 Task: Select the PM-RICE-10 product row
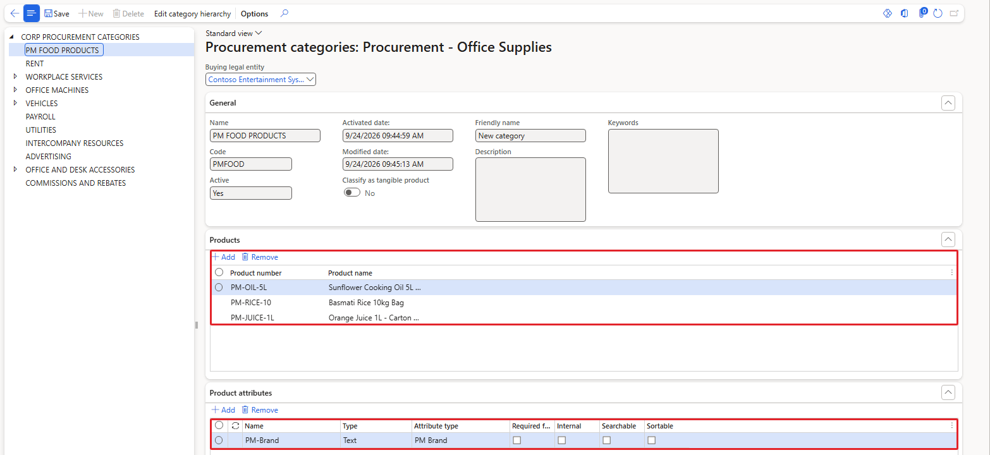click(583, 302)
